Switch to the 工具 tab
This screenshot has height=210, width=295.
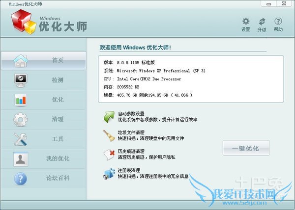click(x=58, y=139)
